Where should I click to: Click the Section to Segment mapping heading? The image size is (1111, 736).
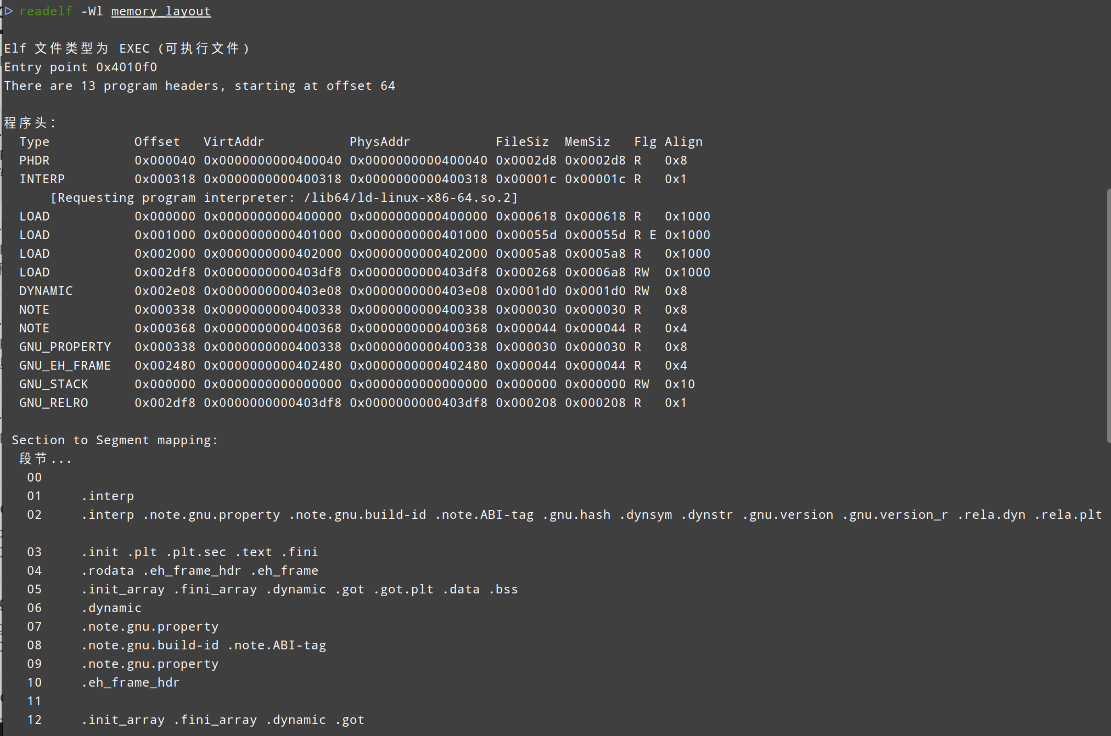tap(115, 440)
